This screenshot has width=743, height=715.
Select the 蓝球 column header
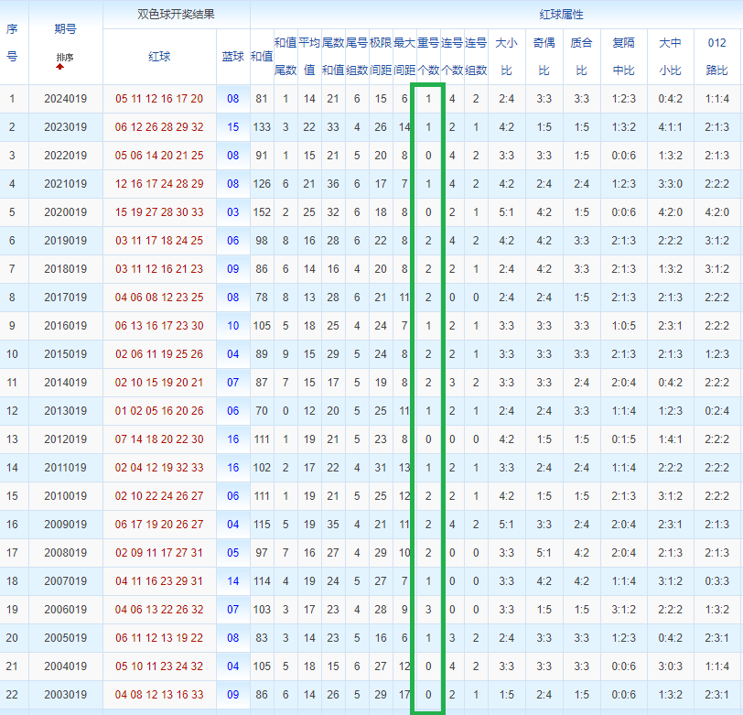point(232,57)
